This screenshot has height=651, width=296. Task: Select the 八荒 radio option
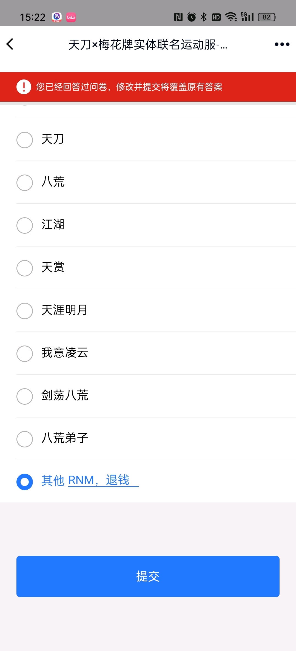156,182
